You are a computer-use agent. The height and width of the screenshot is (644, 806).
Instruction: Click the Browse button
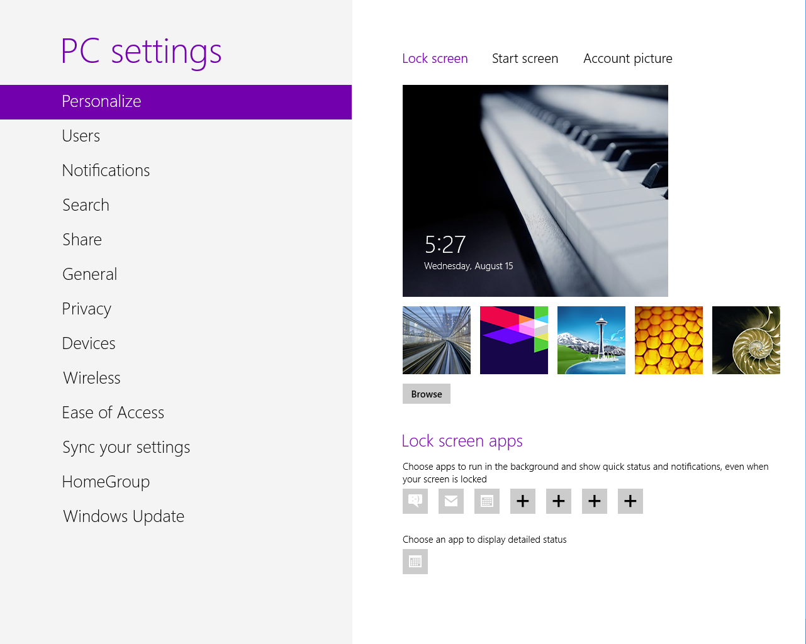pos(427,394)
